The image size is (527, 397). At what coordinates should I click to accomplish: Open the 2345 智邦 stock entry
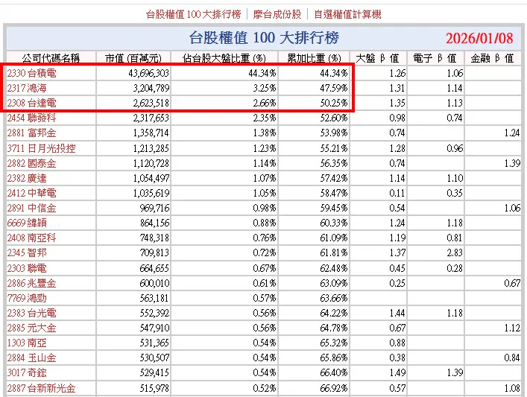pos(27,253)
